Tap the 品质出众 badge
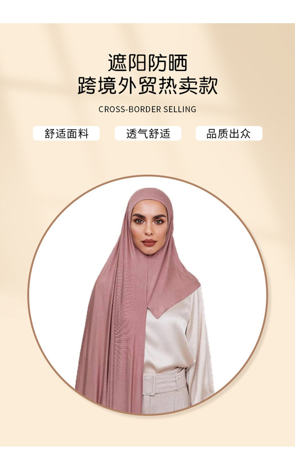Image resolution: width=295 pixels, height=451 pixels. (229, 134)
